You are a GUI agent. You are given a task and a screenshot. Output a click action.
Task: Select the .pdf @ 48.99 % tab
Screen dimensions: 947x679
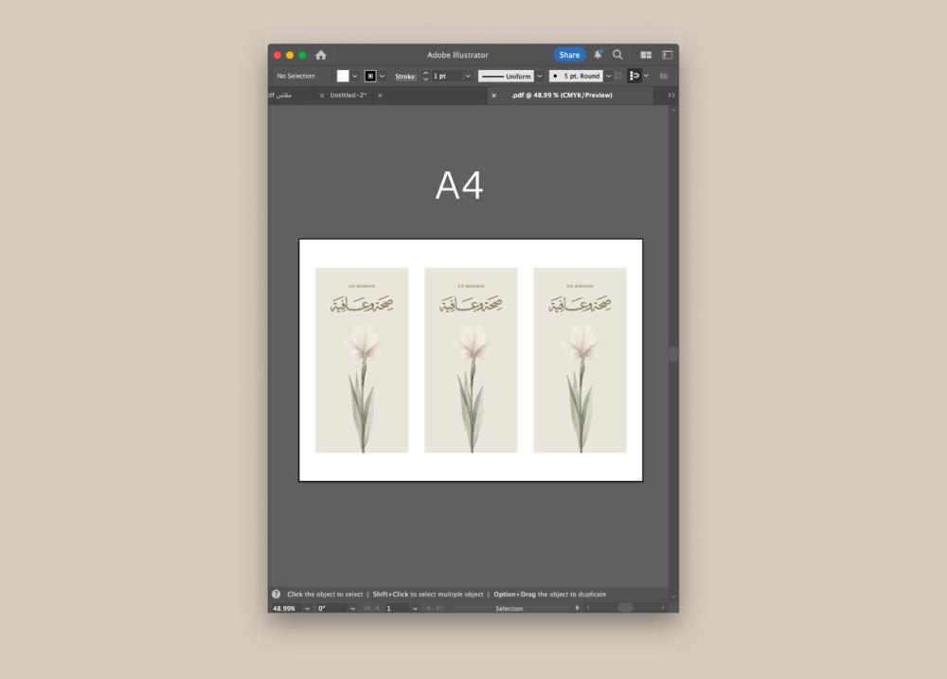coord(562,96)
